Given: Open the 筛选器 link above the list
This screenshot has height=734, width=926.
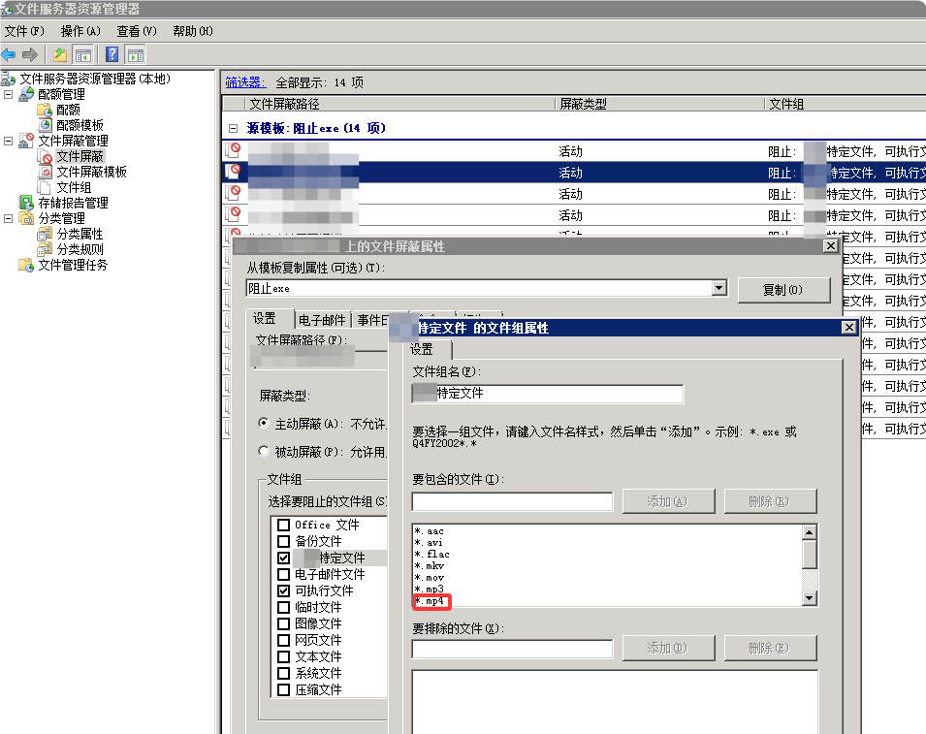Looking at the screenshot, I should pyautogui.click(x=243, y=81).
